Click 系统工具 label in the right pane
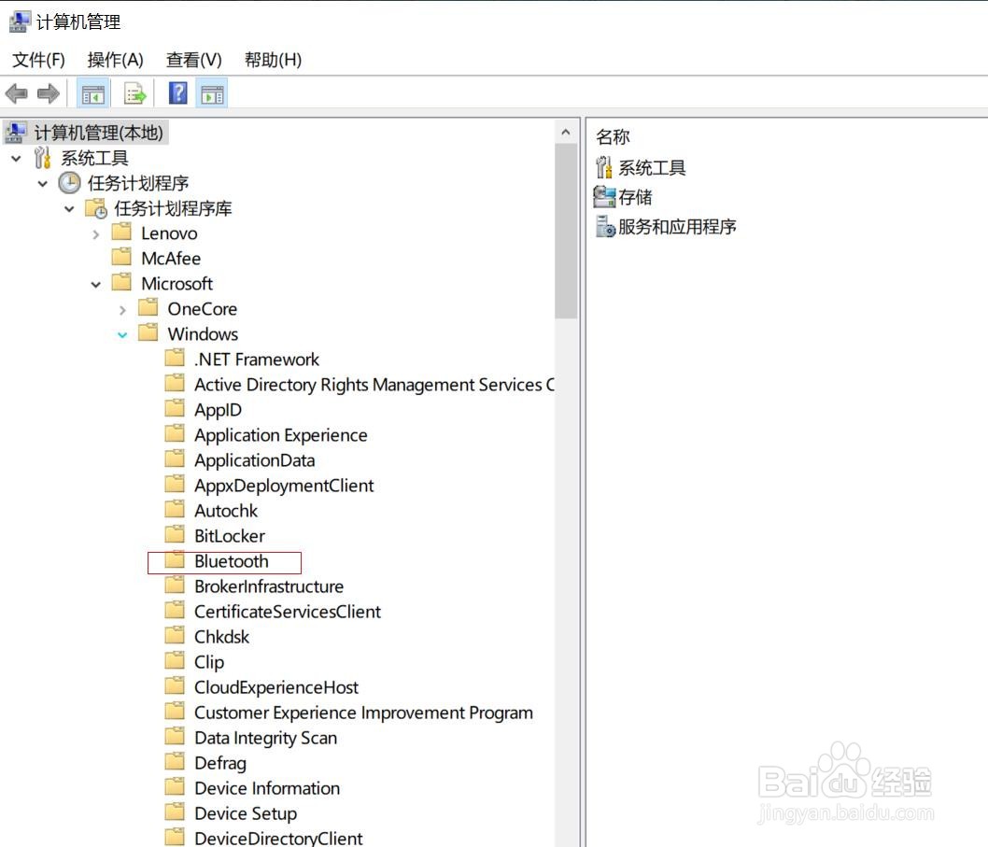 point(652,168)
